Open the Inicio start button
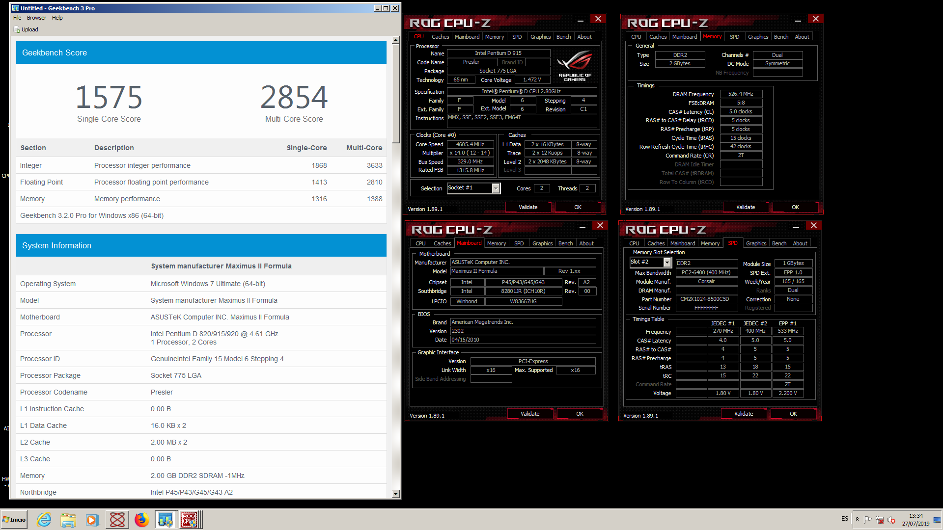 (14, 520)
